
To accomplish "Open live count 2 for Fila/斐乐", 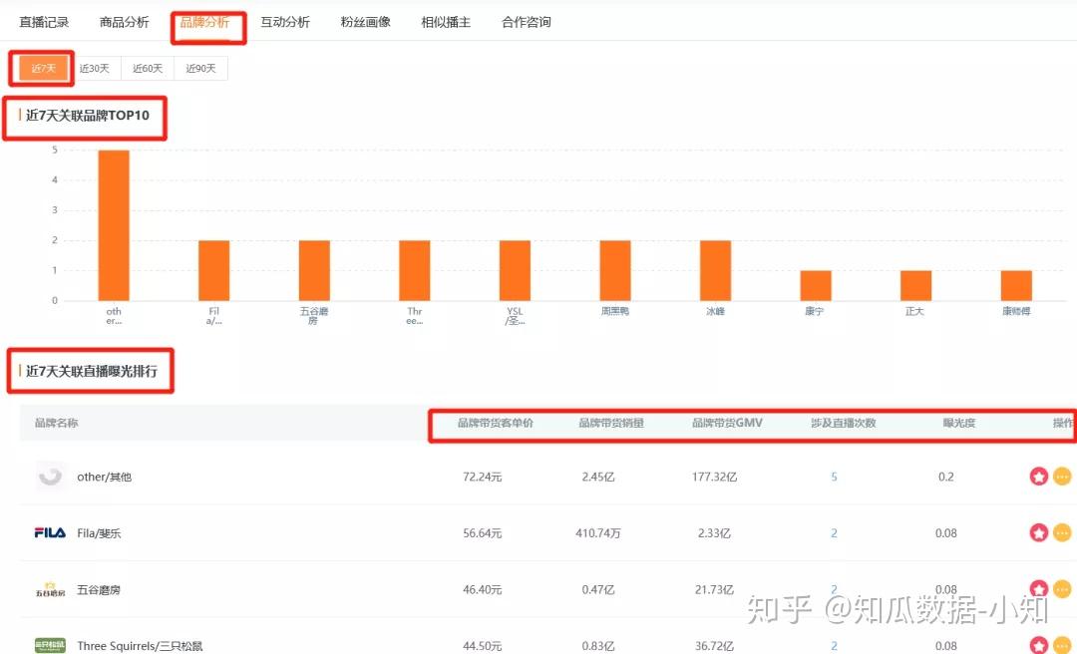I will [834, 533].
